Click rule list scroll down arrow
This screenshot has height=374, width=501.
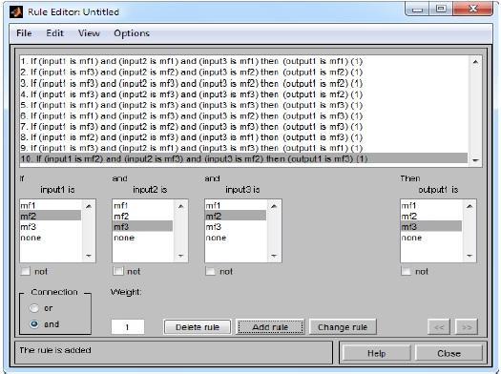coord(475,160)
